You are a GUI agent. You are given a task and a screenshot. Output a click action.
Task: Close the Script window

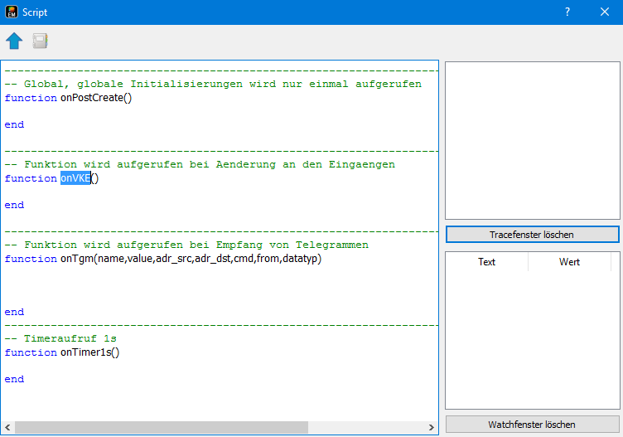pyautogui.click(x=605, y=12)
